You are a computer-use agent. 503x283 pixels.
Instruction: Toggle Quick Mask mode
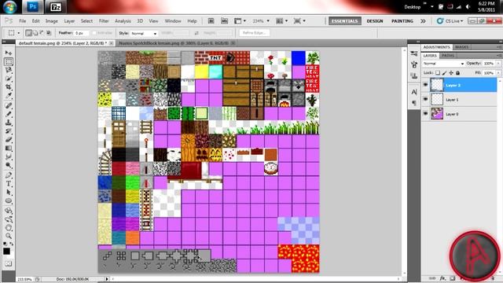tap(9, 264)
